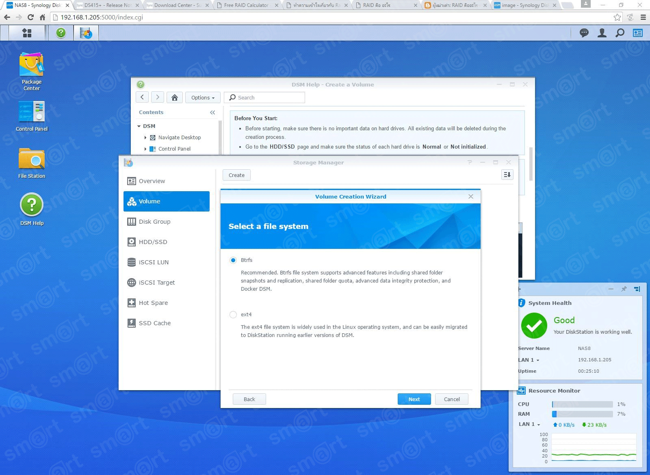Click Storage Manager help question mark
This screenshot has width=650, height=475.
click(x=470, y=162)
